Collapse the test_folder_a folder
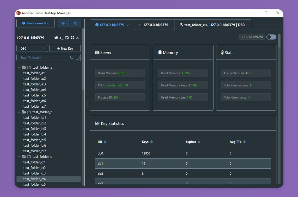The height and width of the screenshot is (197, 298). pyautogui.click(x=19, y=68)
